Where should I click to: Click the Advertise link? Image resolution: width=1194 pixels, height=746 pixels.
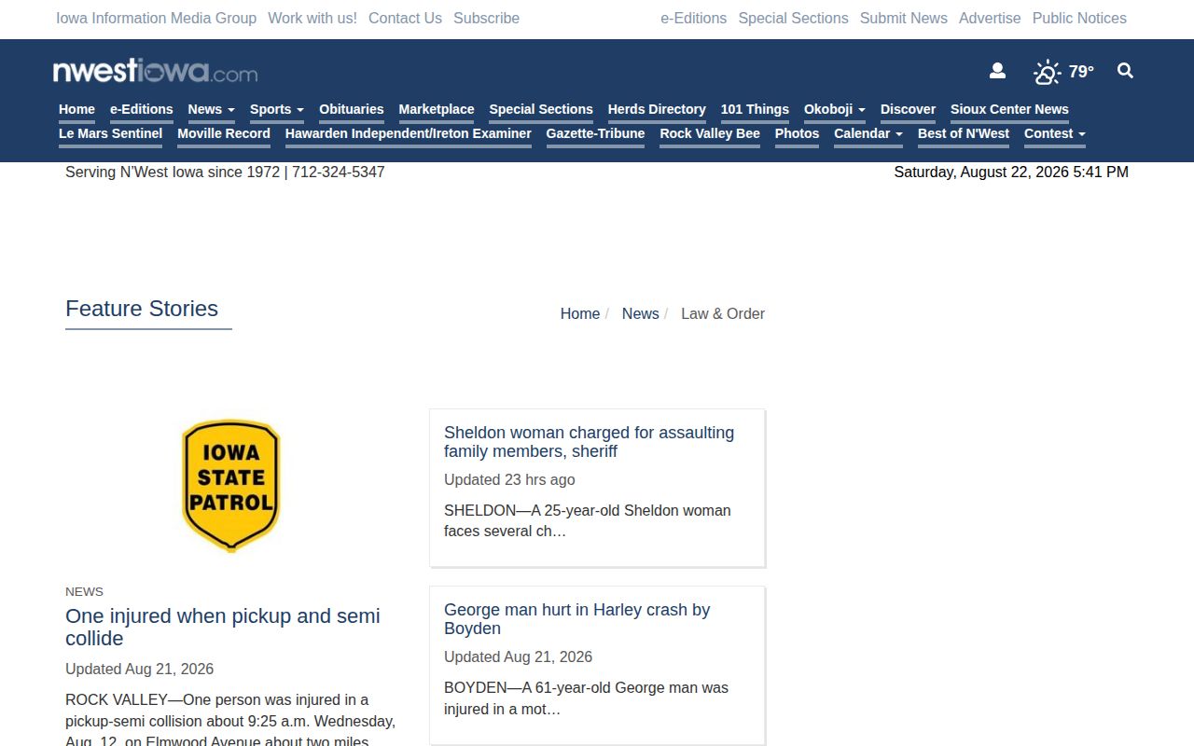click(990, 18)
